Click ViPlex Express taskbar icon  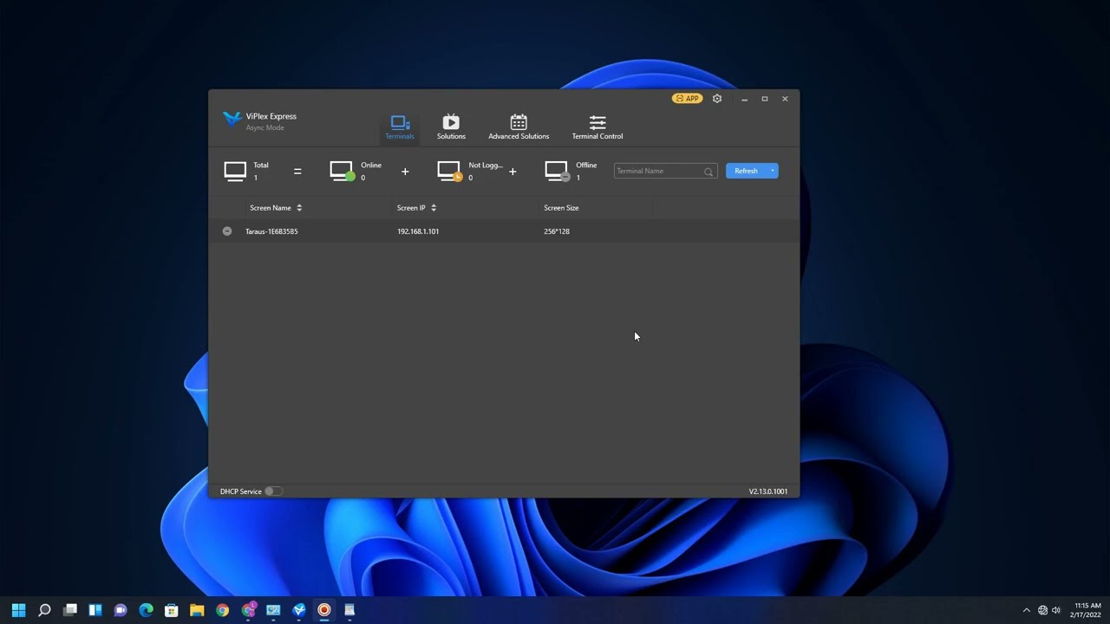tap(299, 610)
